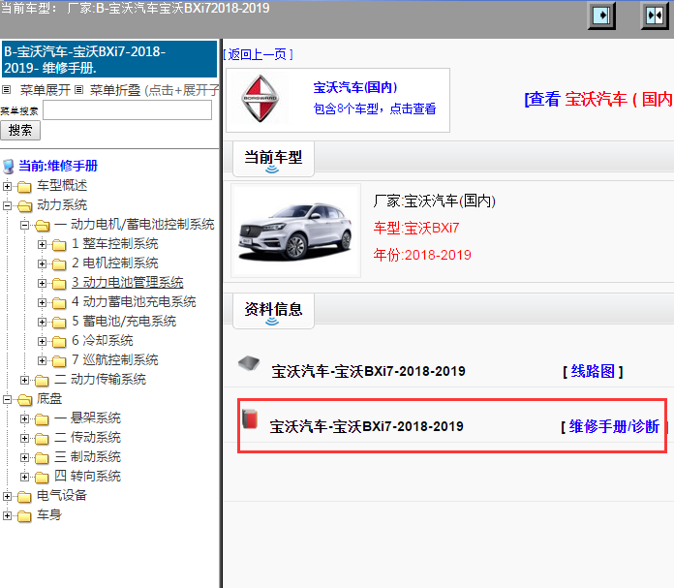
Task: Click 包含8个车型，点击查看 link
Action: click(x=375, y=108)
